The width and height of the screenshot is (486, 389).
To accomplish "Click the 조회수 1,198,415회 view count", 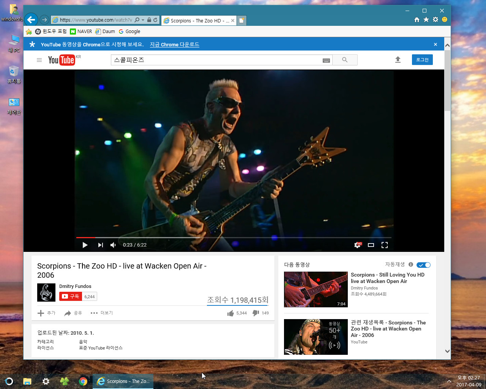I will (238, 300).
